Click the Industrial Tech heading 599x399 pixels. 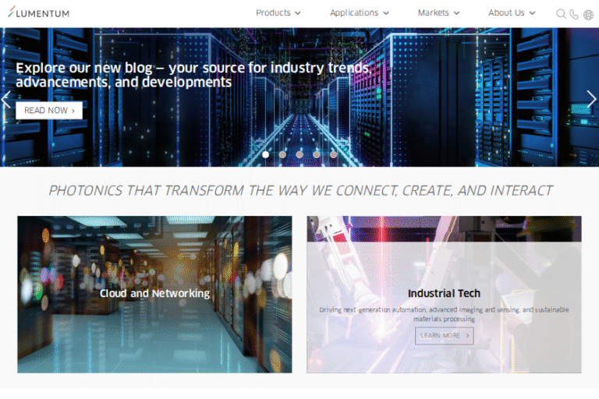click(x=444, y=294)
